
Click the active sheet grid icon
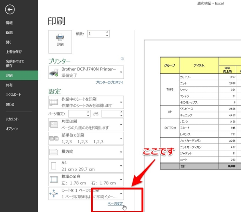54,102
